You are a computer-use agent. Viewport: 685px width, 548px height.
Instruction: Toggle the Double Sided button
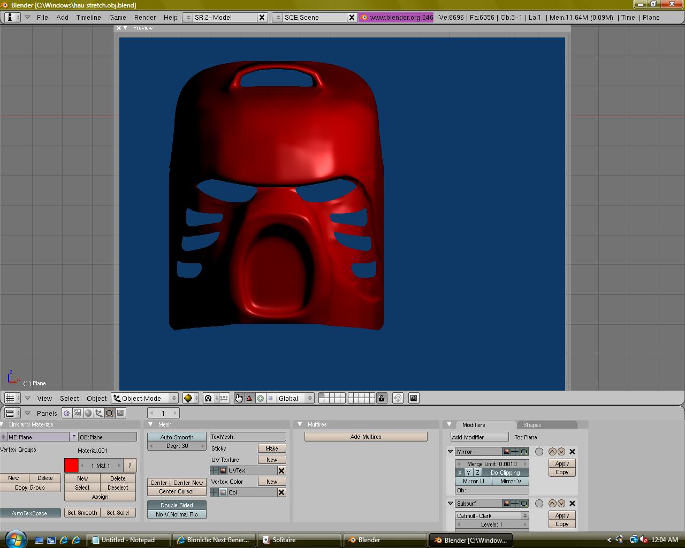(177, 505)
